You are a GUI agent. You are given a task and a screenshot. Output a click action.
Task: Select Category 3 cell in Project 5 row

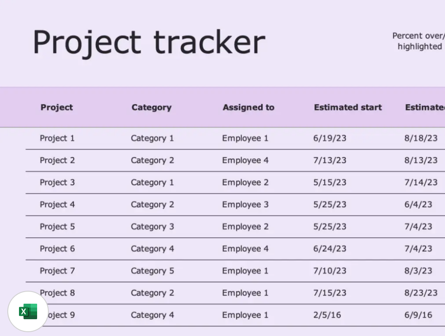(152, 227)
